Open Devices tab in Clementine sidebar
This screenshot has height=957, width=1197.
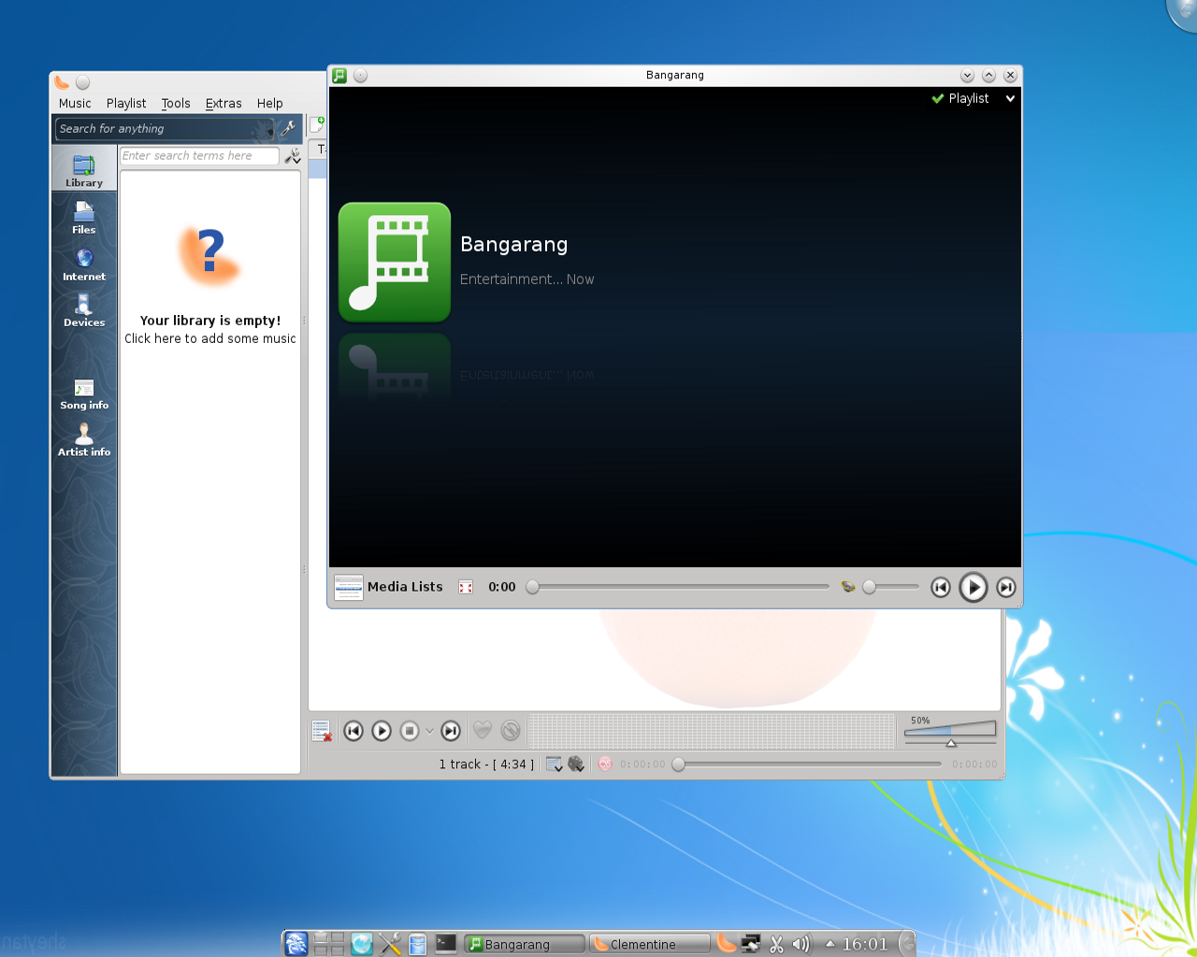84,309
